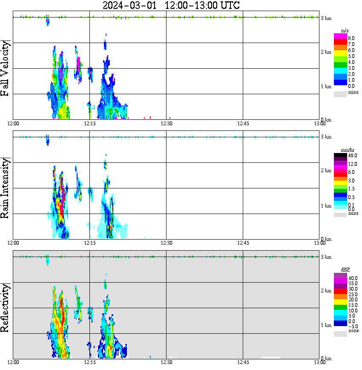Click the cyan 2.0 m/s legend swatch

(x=340, y=71)
